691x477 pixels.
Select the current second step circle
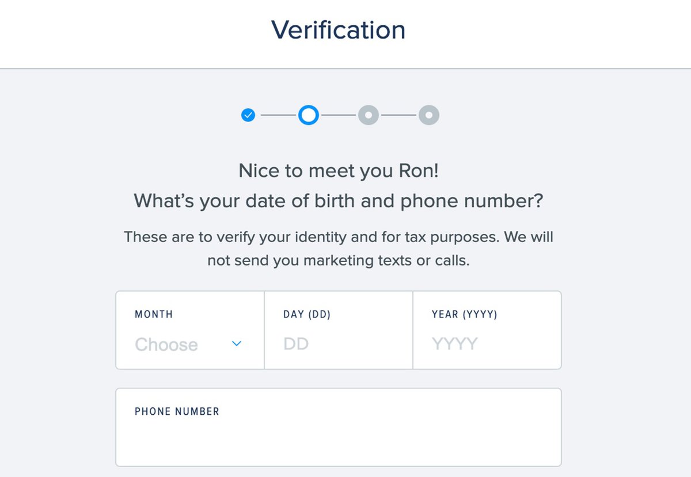(309, 115)
